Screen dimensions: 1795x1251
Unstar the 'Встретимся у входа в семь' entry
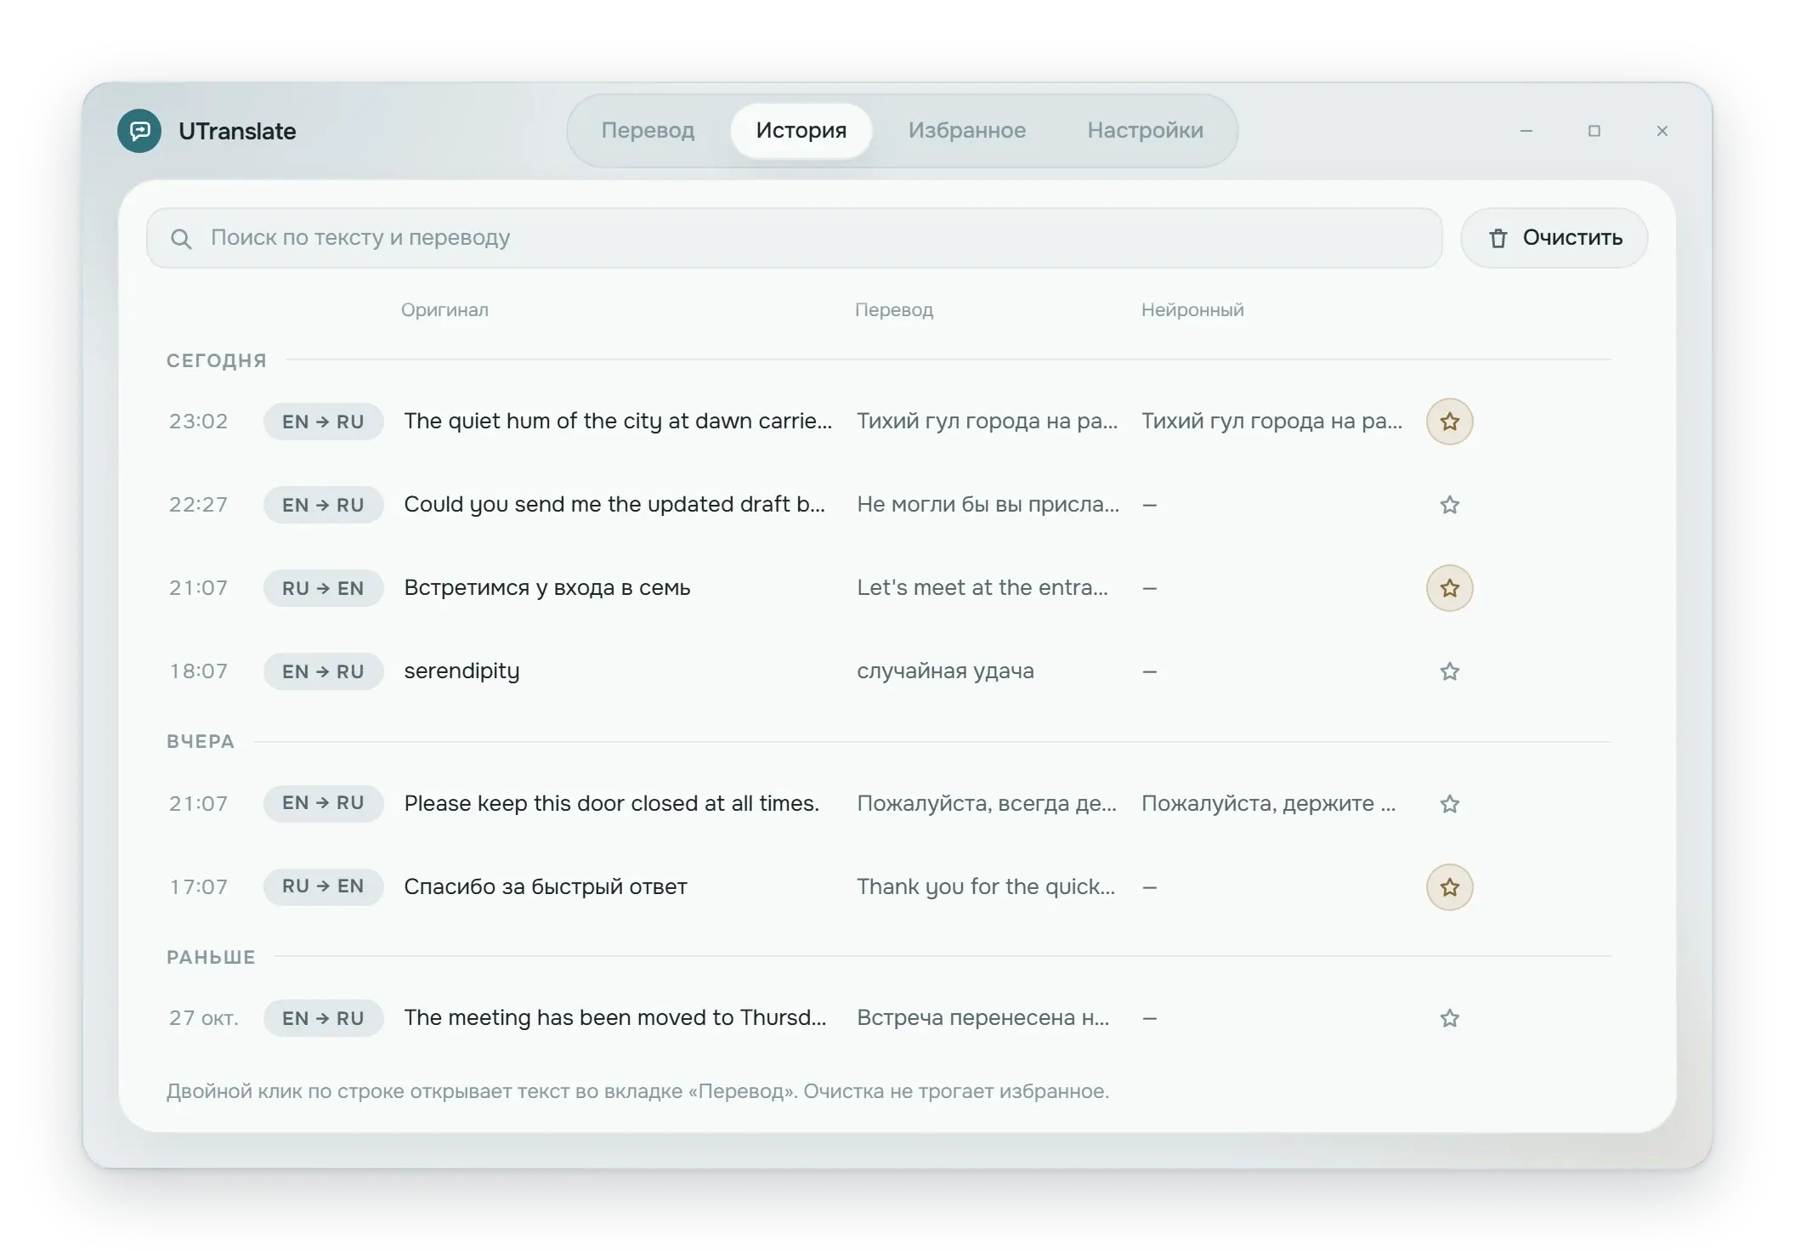(1449, 588)
